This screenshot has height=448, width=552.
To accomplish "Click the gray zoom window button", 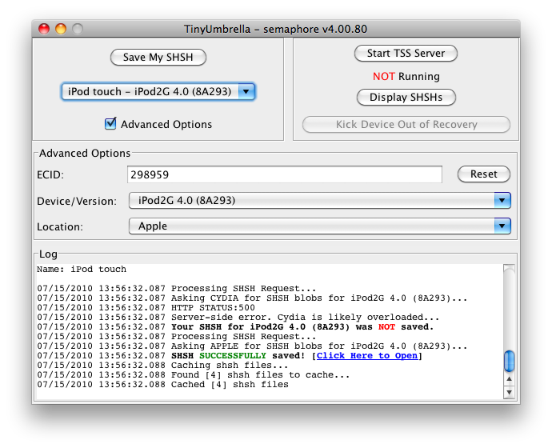I will coord(78,29).
